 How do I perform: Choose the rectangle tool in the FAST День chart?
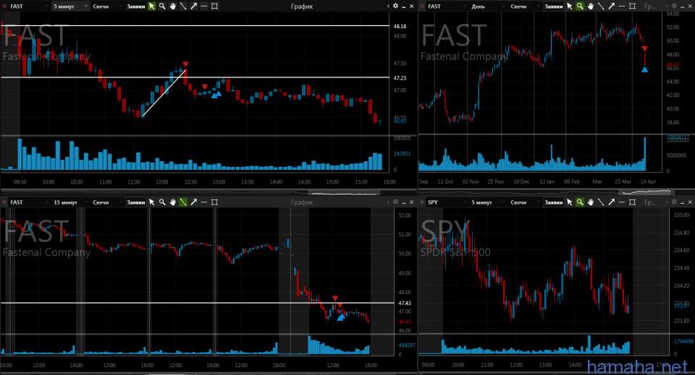coord(633,7)
